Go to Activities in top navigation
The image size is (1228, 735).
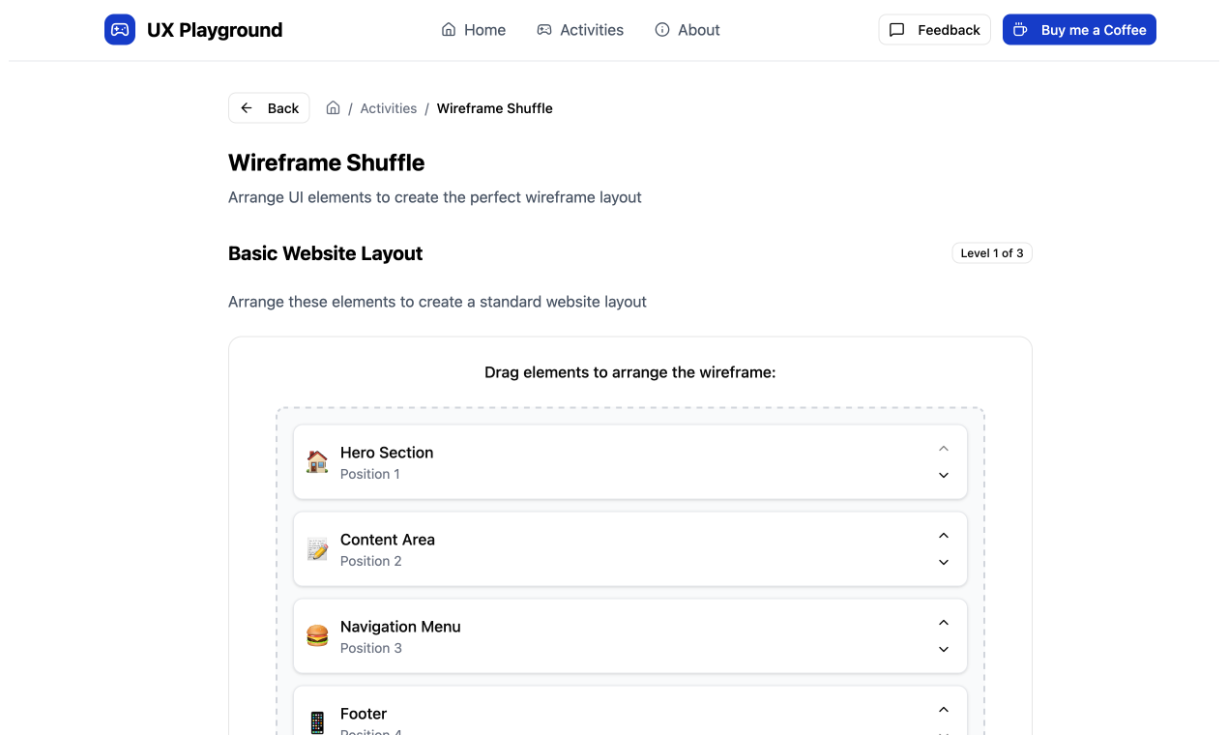coord(580,30)
